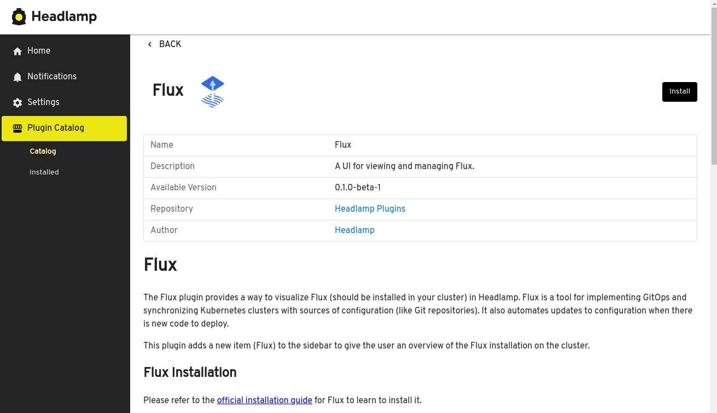Click the yellow Headlamp gear in the top bar
This screenshot has width=717, height=413.
click(19, 16)
